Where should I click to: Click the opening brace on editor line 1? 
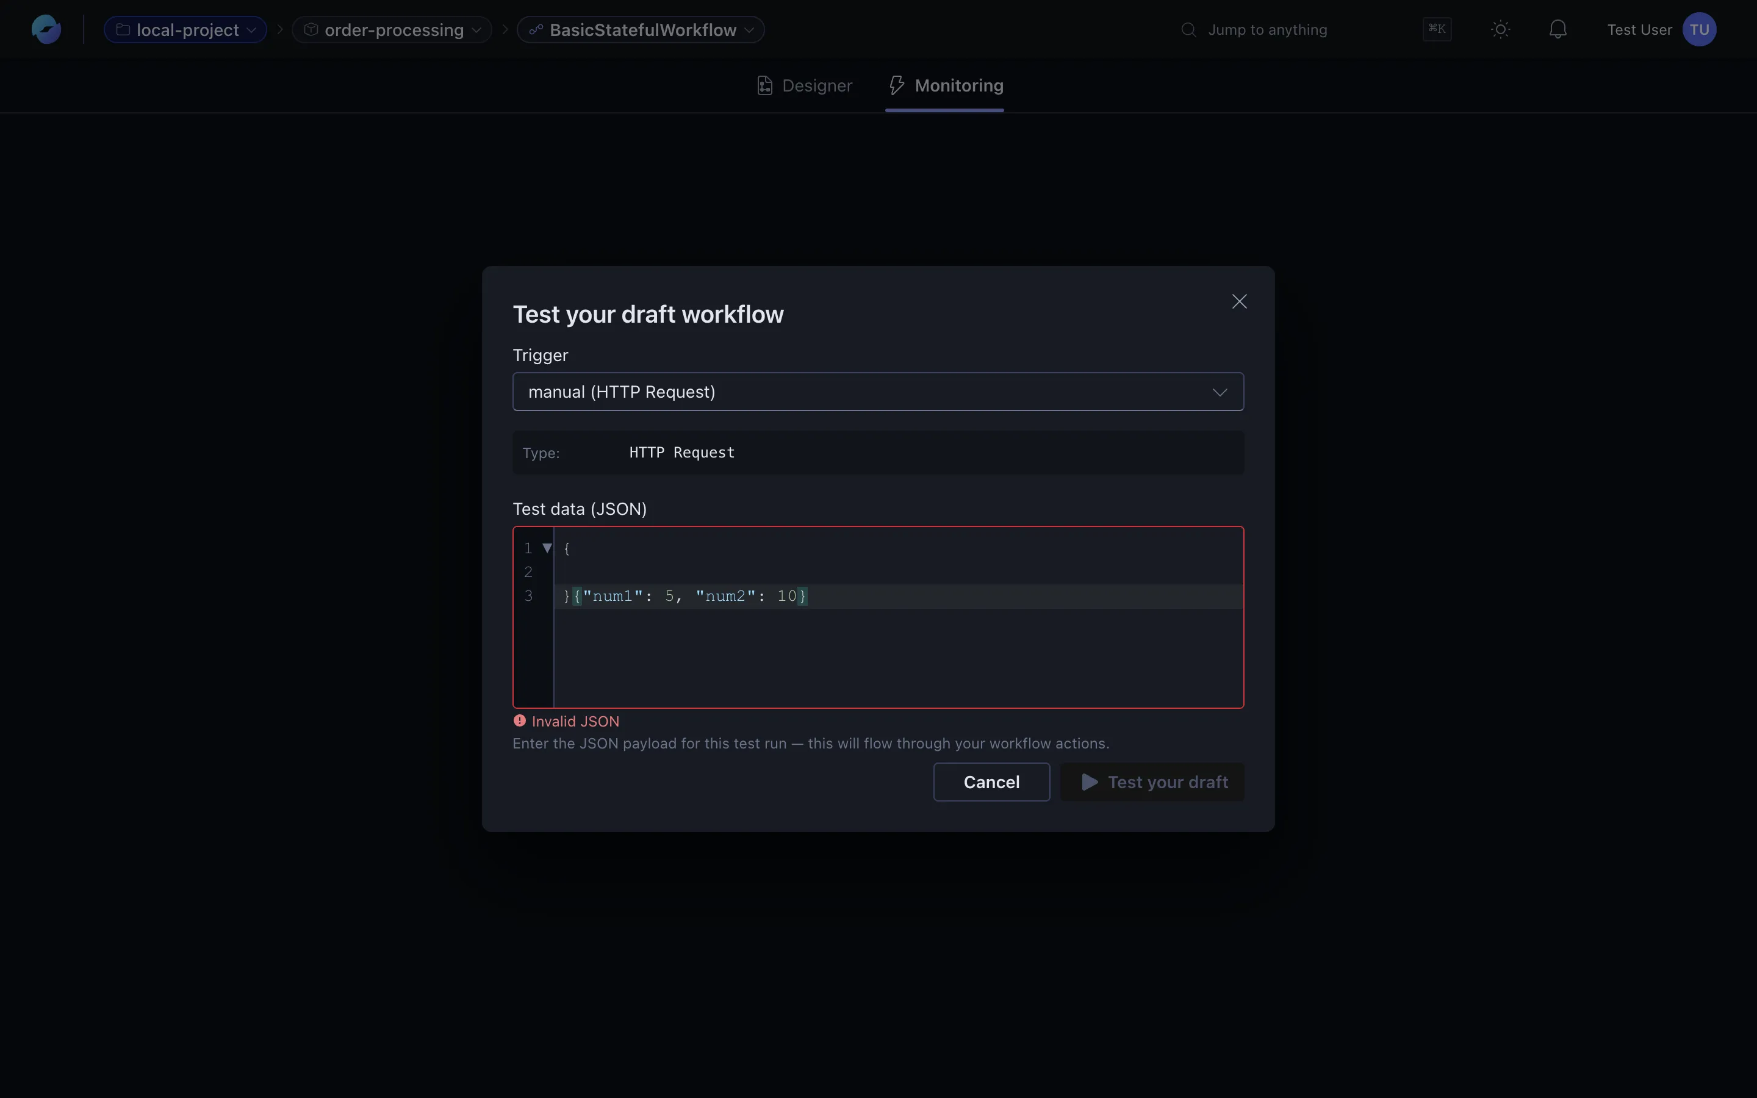567,548
